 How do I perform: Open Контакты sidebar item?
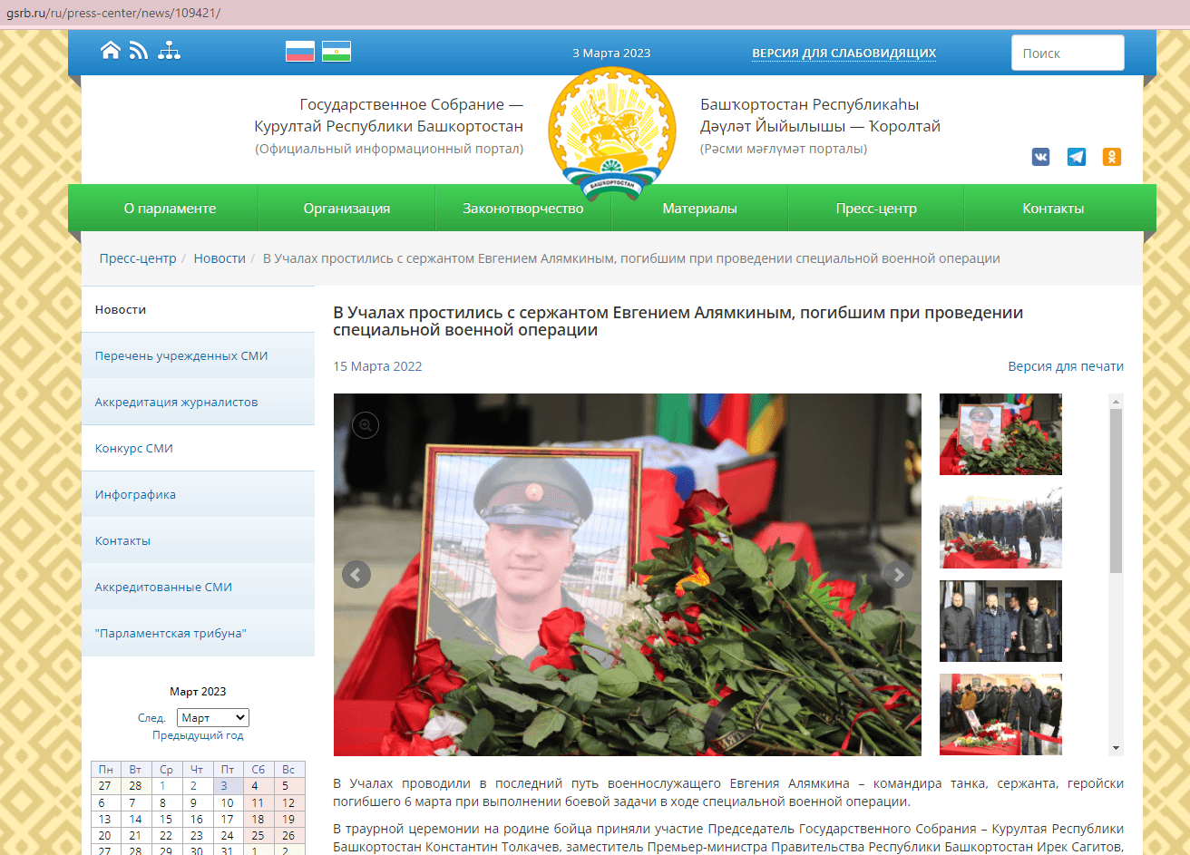point(198,540)
